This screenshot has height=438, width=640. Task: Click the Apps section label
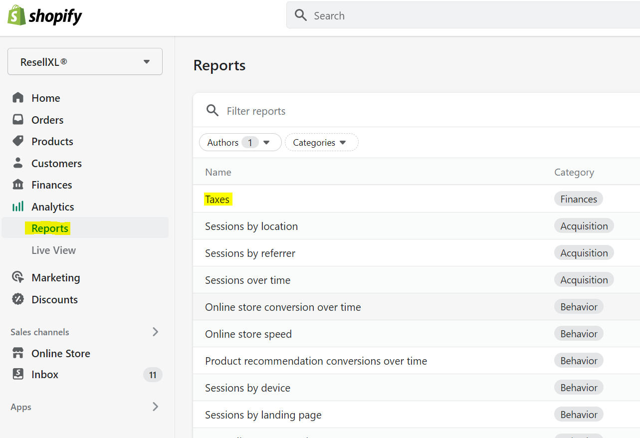click(x=21, y=407)
